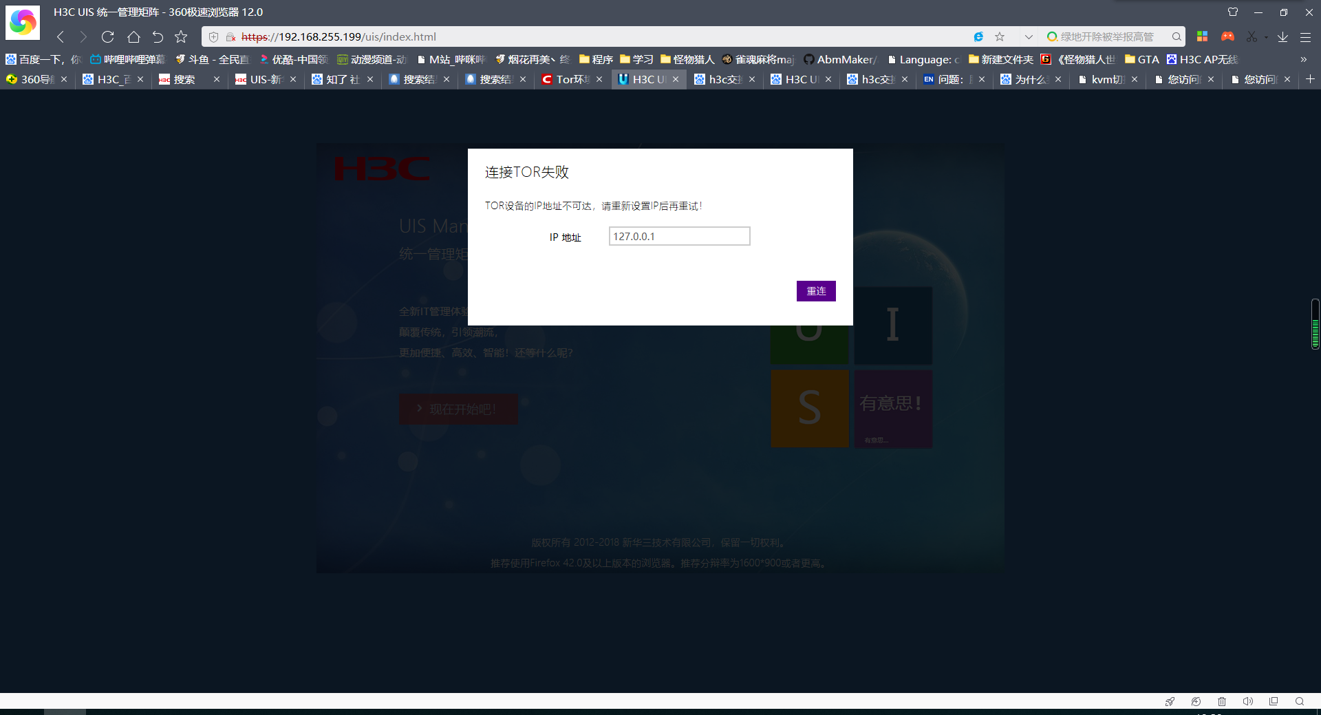Viewport: 1321px width, 715px height.
Task: Open the 百度一下 bookmark
Action: pyautogui.click(x=43, y=60)
